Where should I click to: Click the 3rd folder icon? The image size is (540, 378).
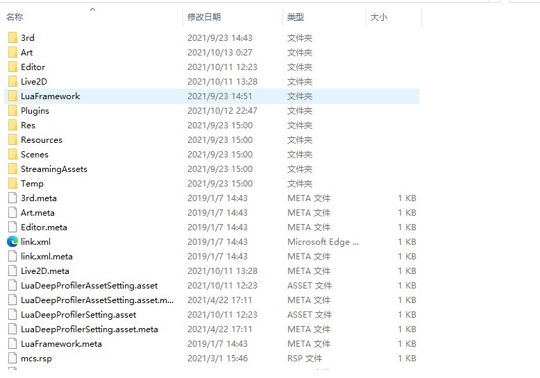click(x=12, y=37)
